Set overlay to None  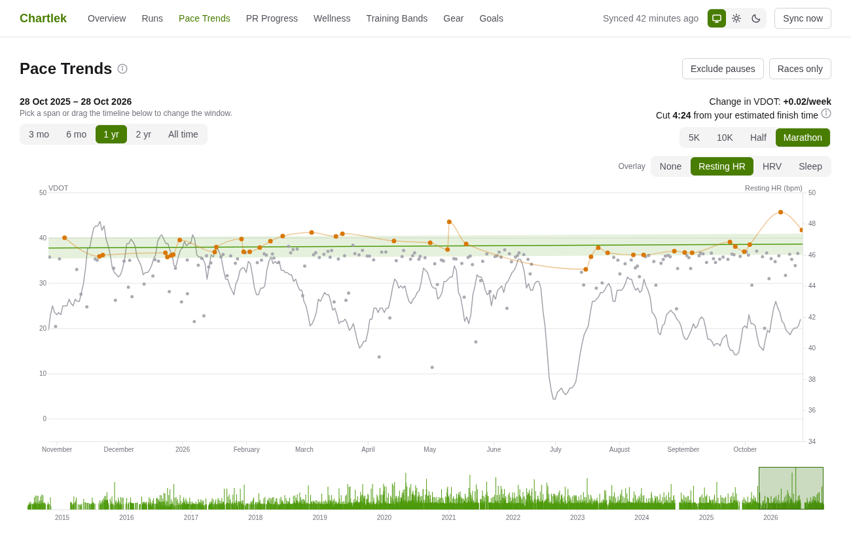pyautogui.click(x=670, y=166)
